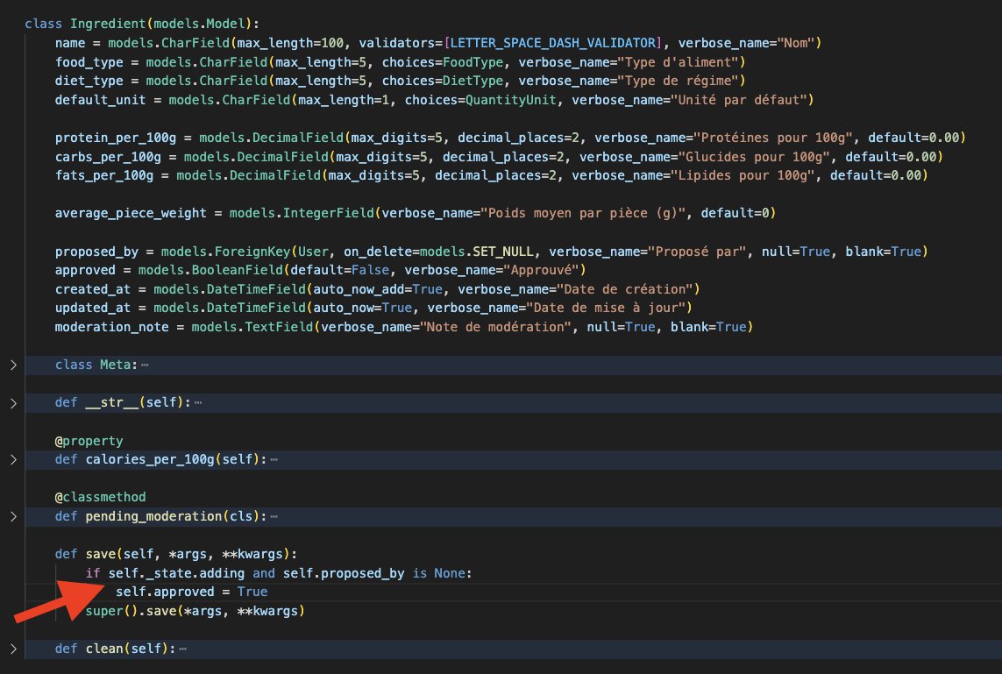The image size is (1002, 674).
Task: Click the self.approved = True line
Action: tap(192, 592)
